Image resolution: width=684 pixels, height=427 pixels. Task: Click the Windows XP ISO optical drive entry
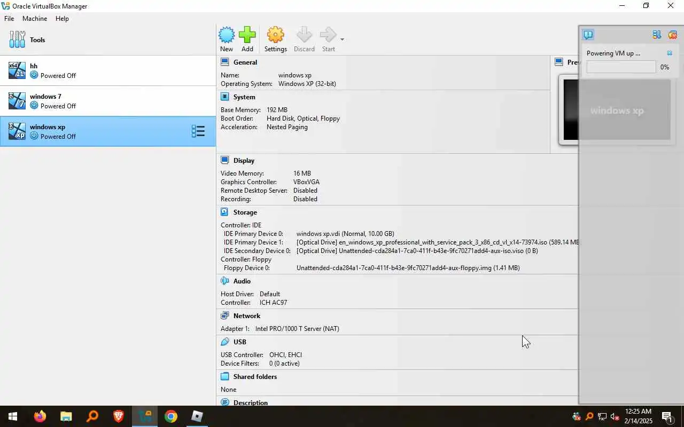coord(438,242)
